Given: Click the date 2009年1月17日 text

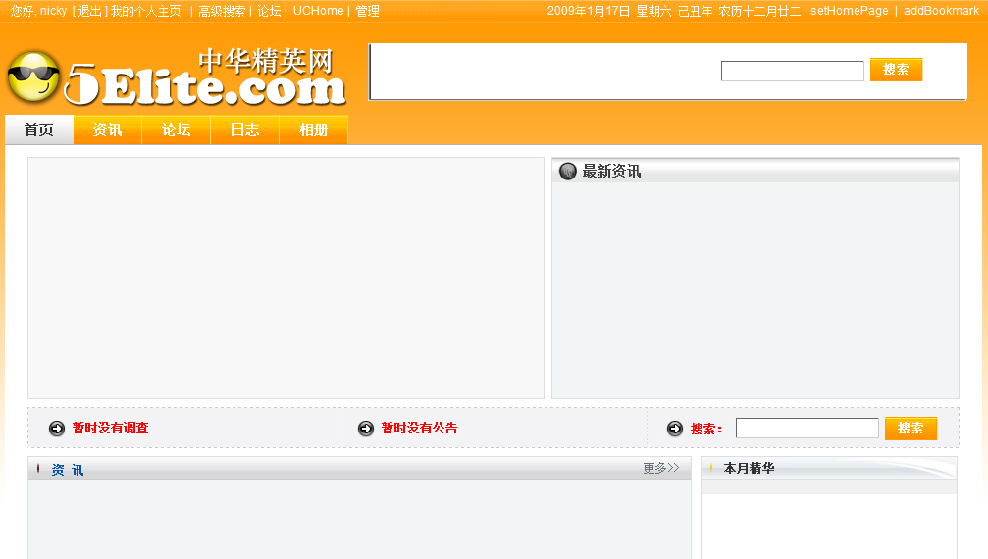Looking at the screenshot, I should (588, 11).
